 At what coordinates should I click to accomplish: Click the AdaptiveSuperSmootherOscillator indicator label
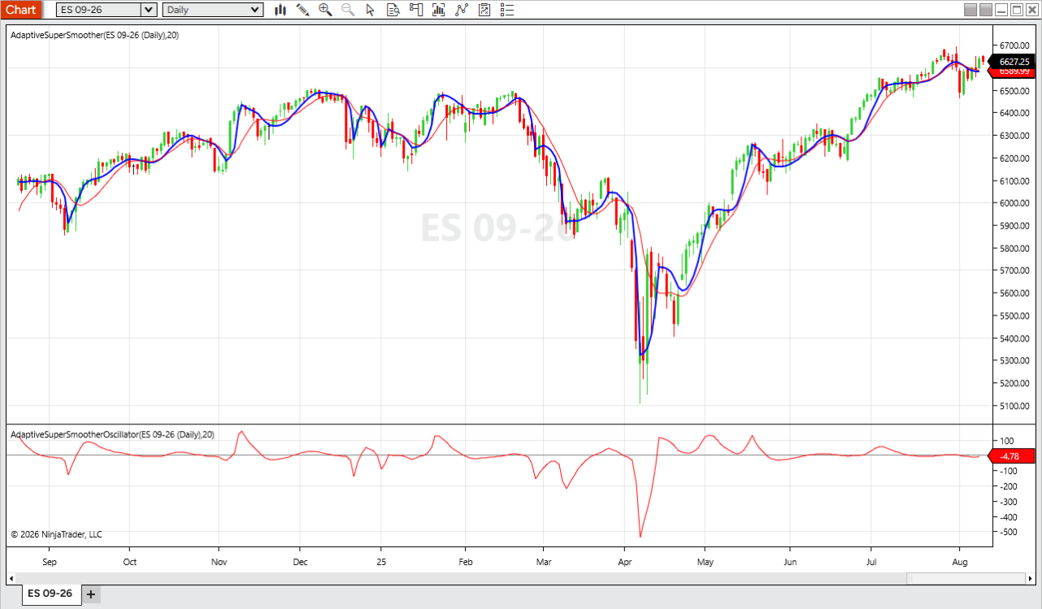[x=113, y=435]
